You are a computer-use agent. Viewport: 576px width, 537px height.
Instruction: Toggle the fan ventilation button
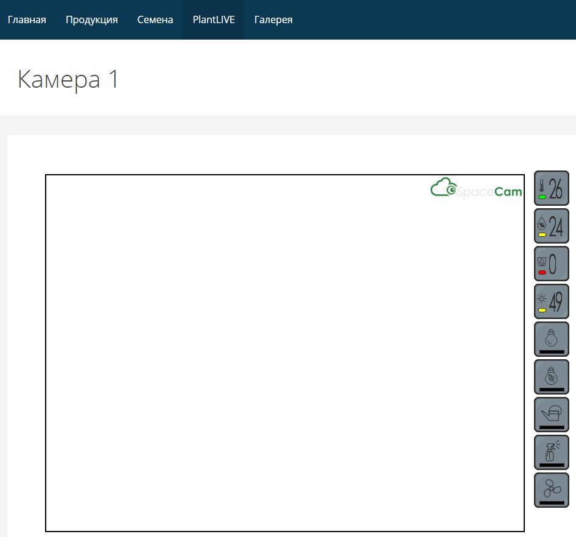tap(552, 490)
